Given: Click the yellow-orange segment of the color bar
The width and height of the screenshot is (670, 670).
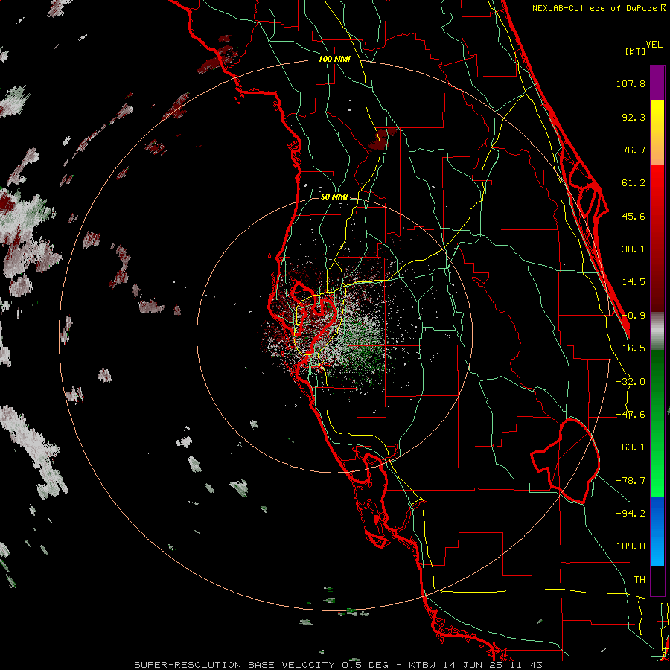Looking at the screenshot, I should (x=657, y=133).
